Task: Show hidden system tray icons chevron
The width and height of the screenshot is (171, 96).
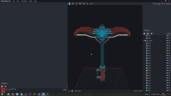Action: 151,94
